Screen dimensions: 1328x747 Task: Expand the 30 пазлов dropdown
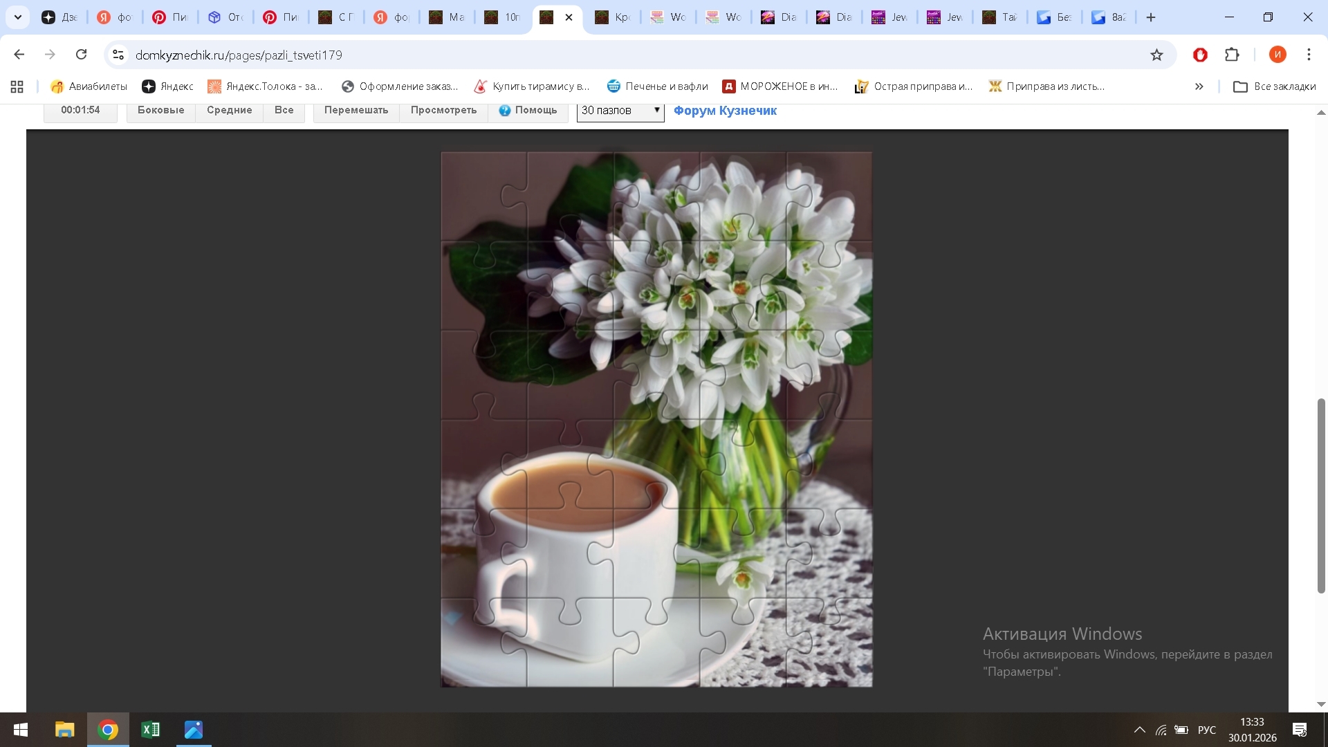pyautogui.click(x=620, y=111)
